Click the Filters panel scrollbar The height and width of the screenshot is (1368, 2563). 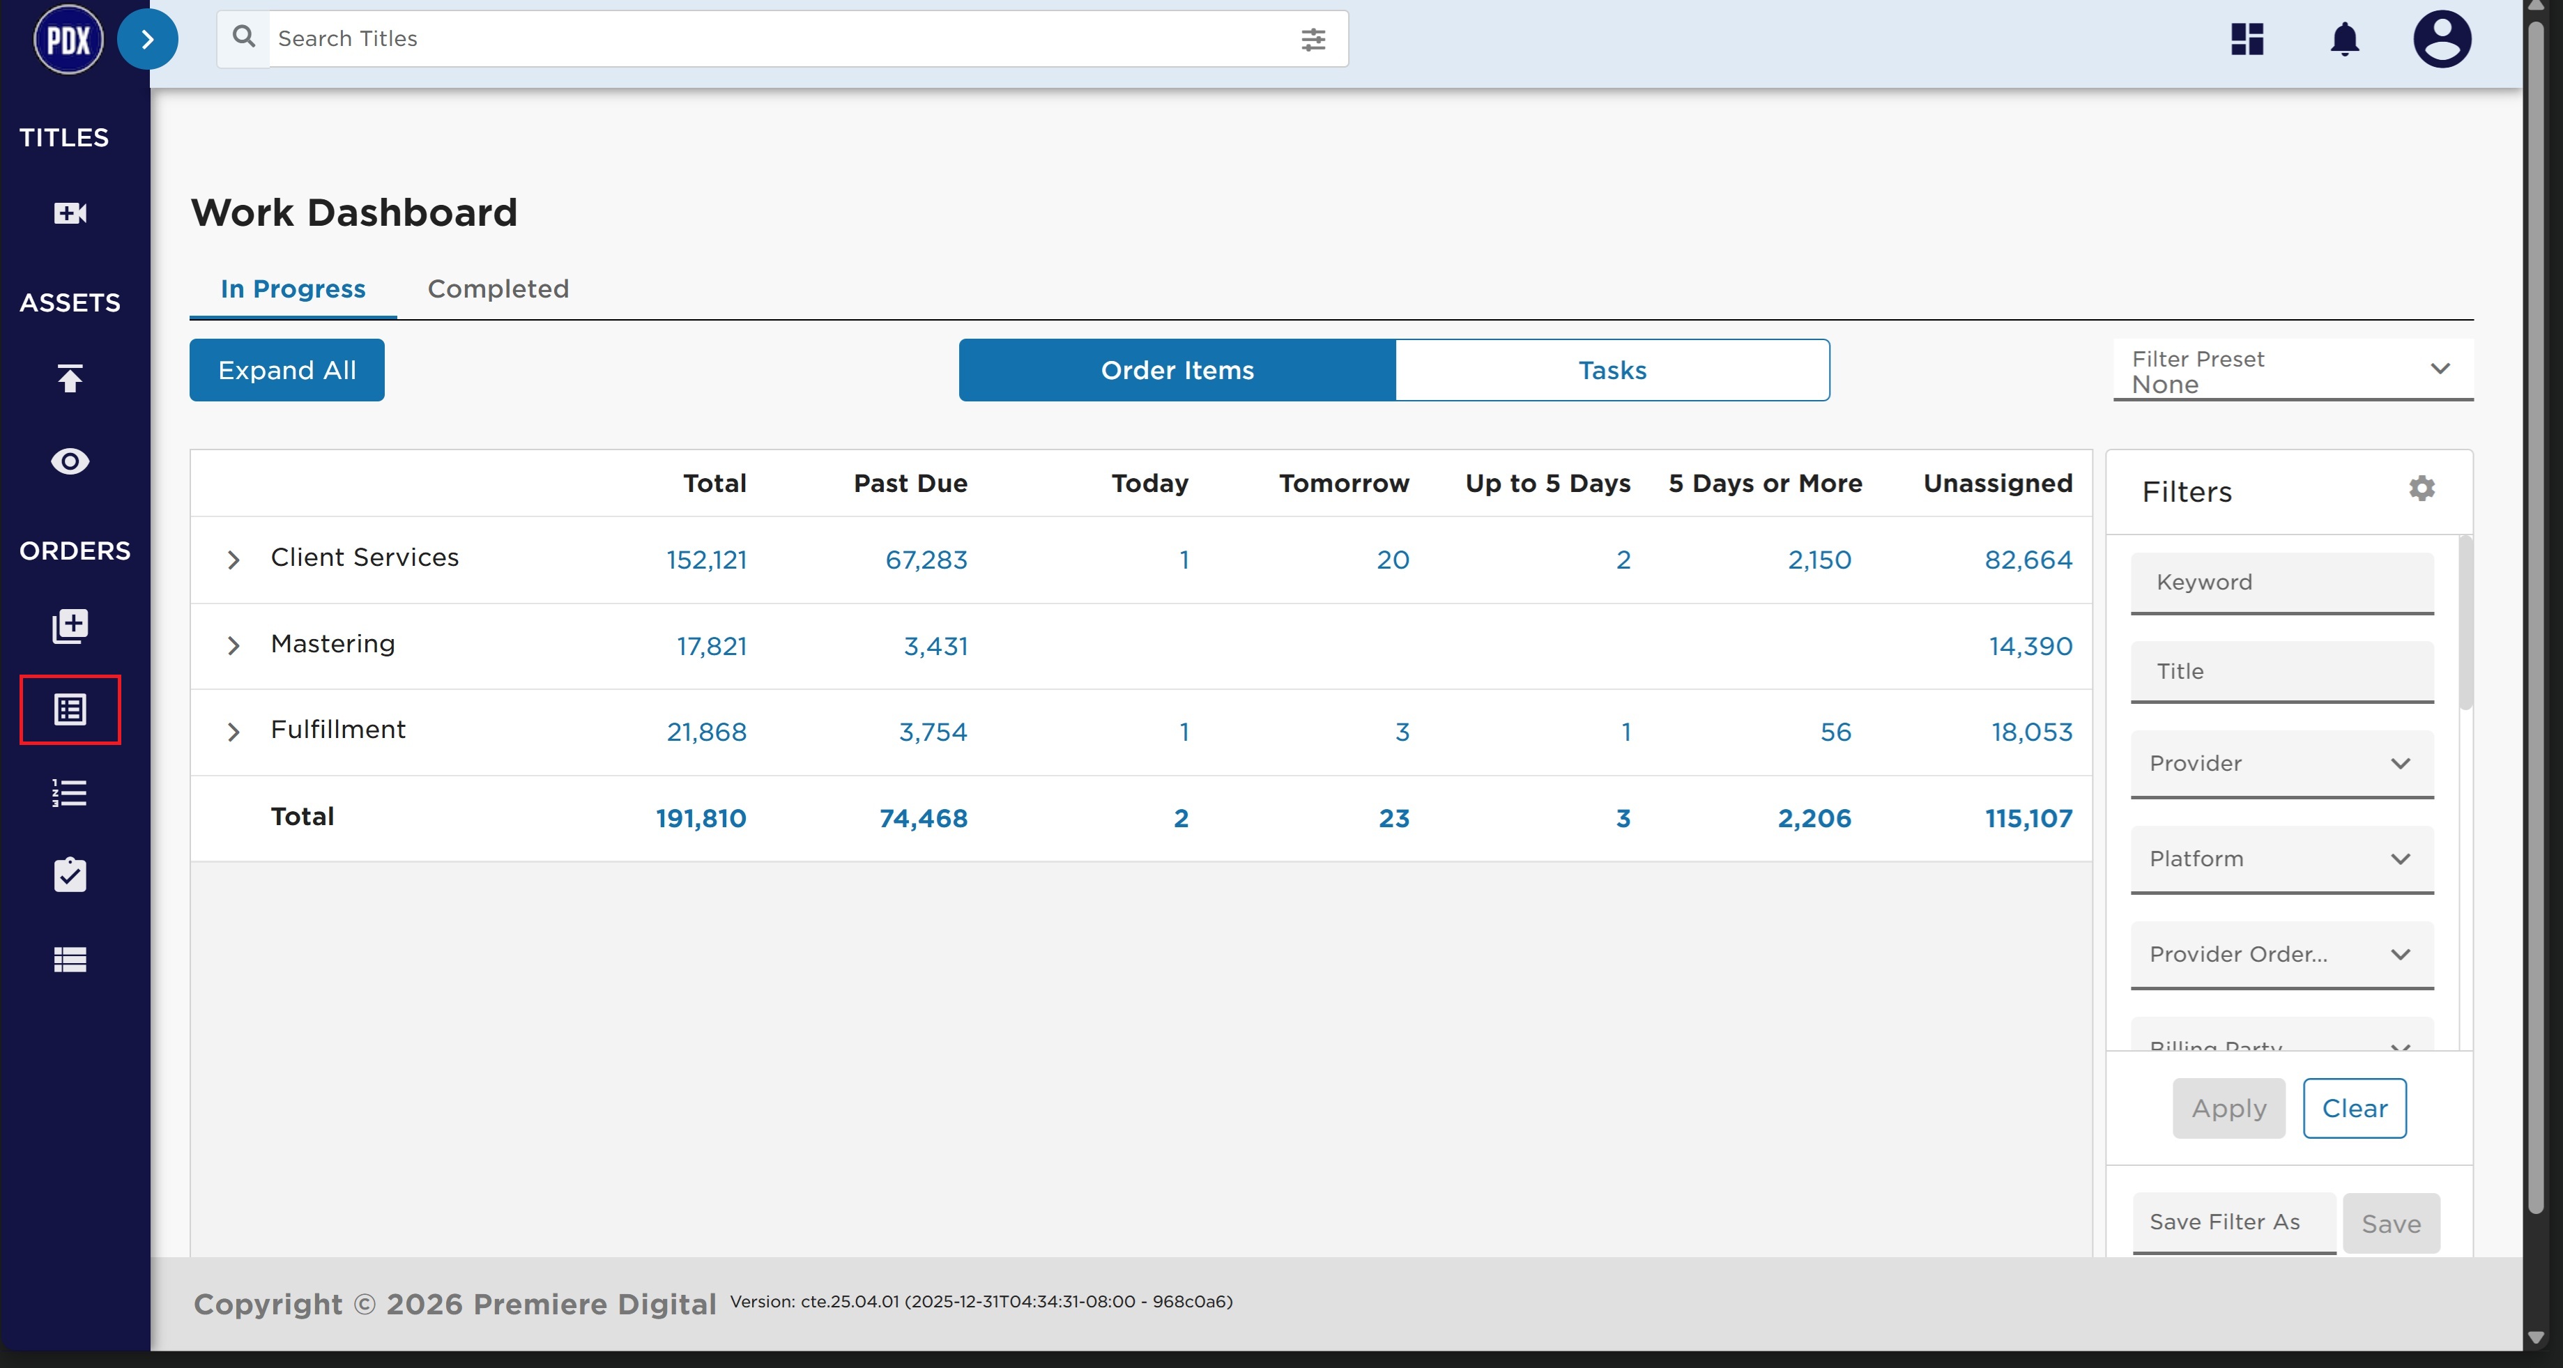(x=2465, y=624)
